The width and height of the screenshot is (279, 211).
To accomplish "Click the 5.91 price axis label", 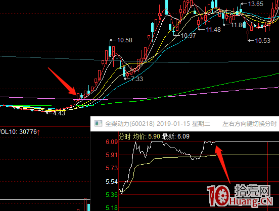I will (112, 155).
